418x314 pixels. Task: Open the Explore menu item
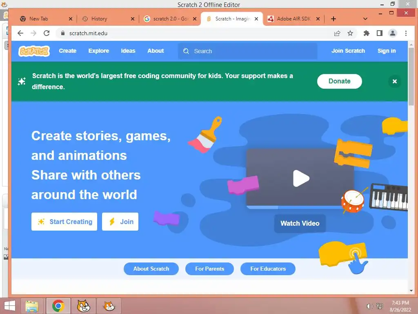coord(99,51)
